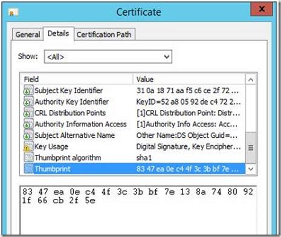Select the Key Usage field

point(51,146)
